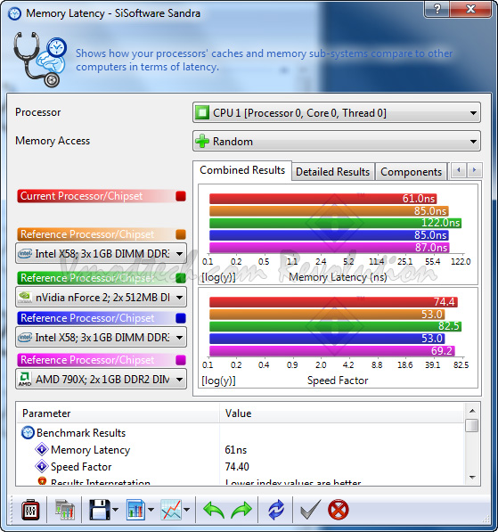498x532 pixels.
Task: Switch to the Detailed Results tab
Action: 332,172
